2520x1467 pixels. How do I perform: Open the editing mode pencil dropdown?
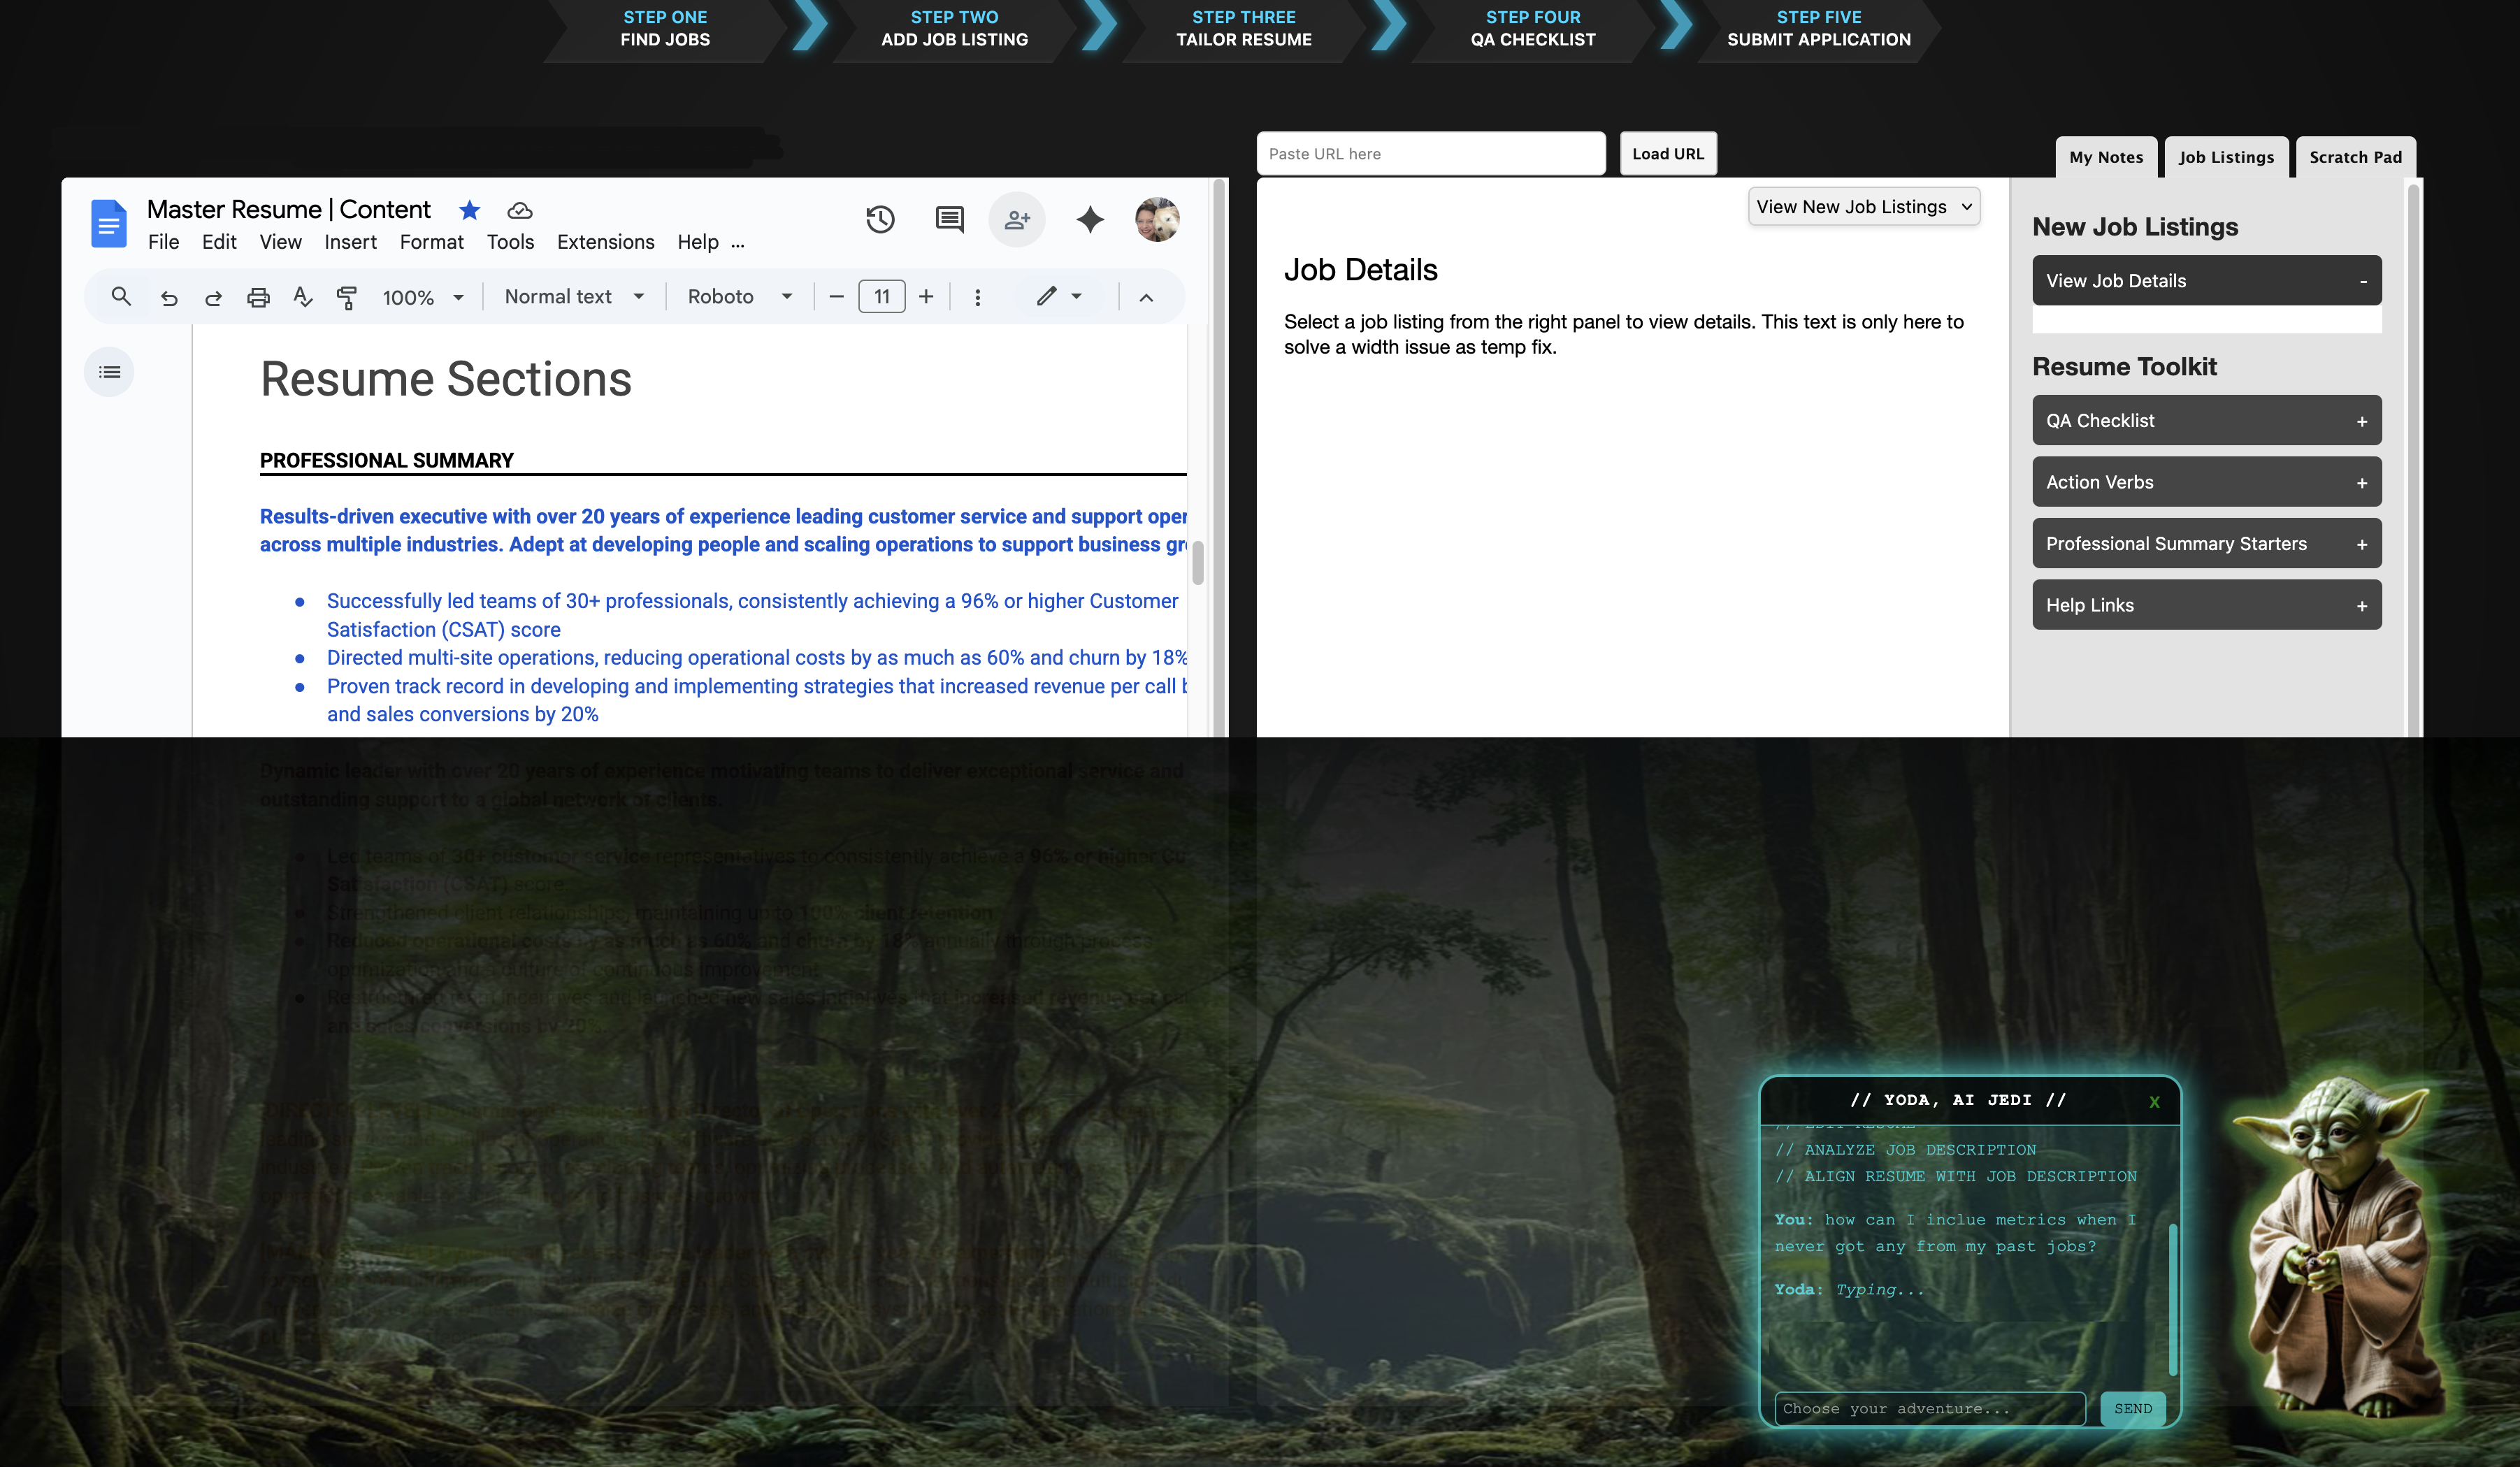pos(1058,296)
